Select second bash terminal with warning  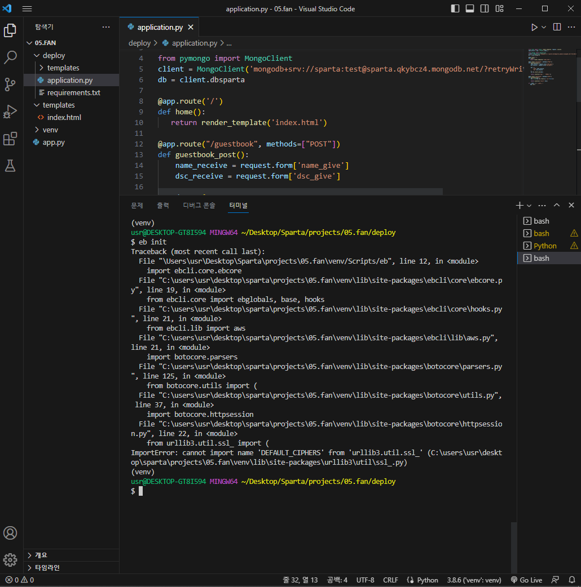(549, 233)
